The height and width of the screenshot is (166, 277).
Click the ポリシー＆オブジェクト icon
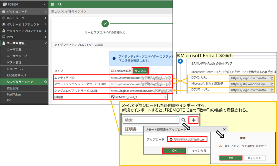click(4, 24)
